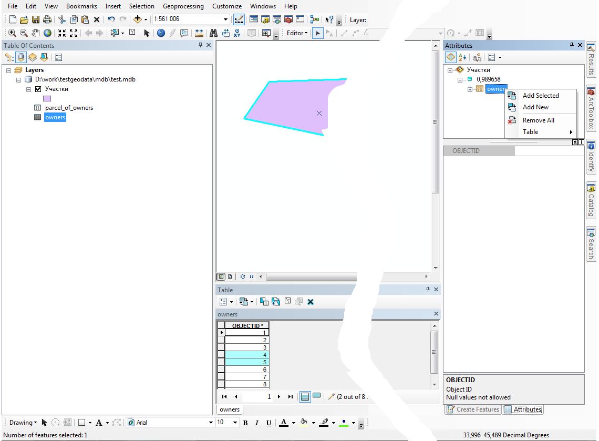Toggle italic text formatting

257,423
